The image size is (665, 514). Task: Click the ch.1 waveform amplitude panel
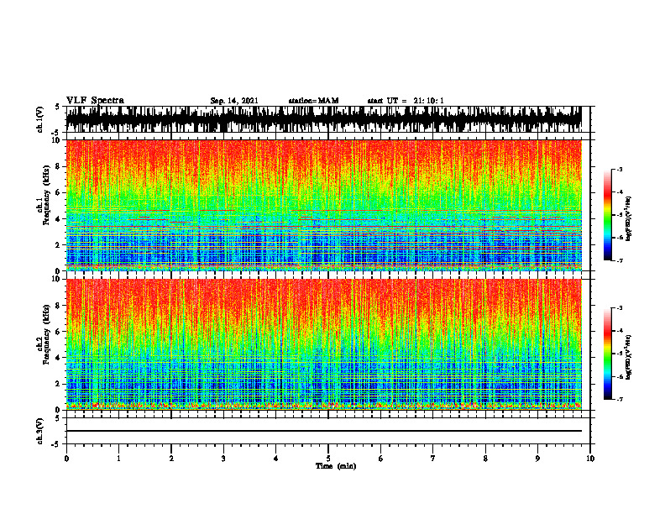coord(328,119)
